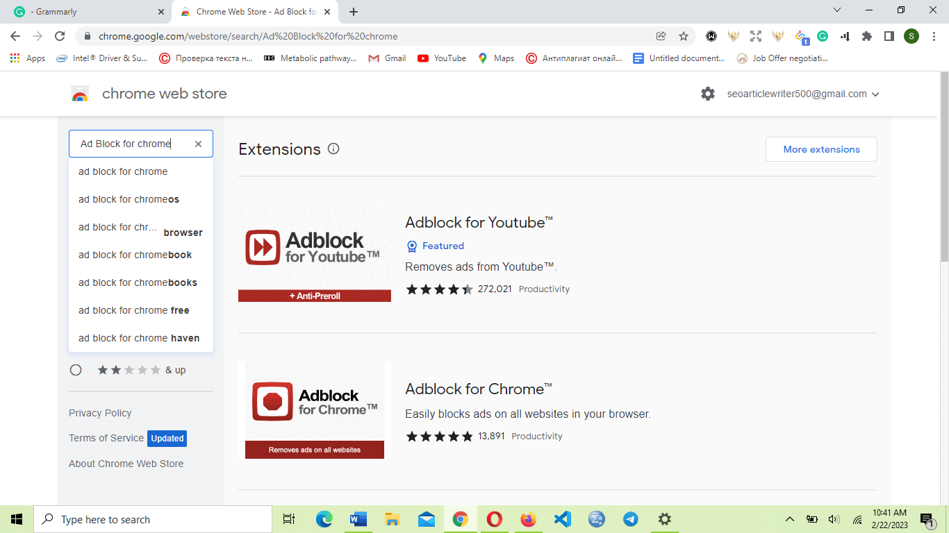
Task: Open a new tab with the plus
Action: [x=354, y=12]
